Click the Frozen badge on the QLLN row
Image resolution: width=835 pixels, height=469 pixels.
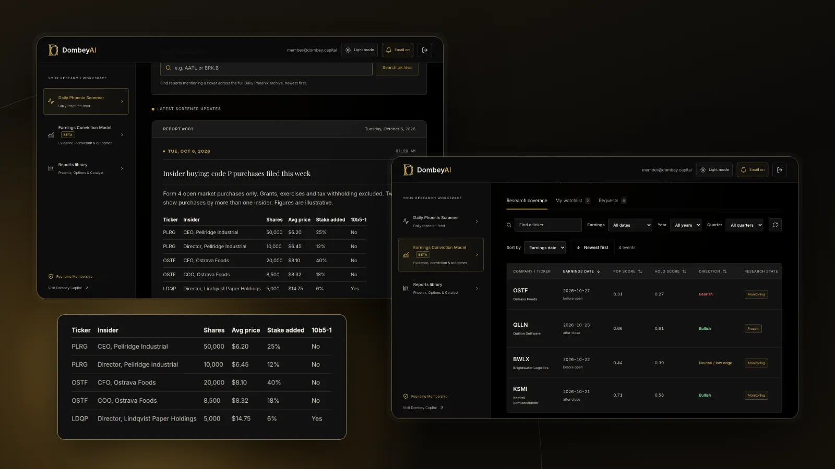point(753,329)
